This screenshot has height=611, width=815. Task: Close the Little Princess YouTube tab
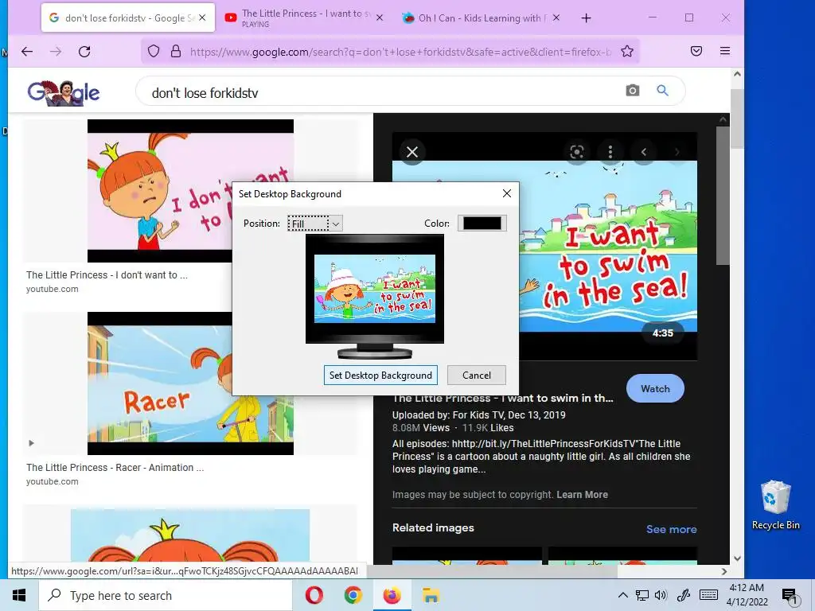(380, 18)
